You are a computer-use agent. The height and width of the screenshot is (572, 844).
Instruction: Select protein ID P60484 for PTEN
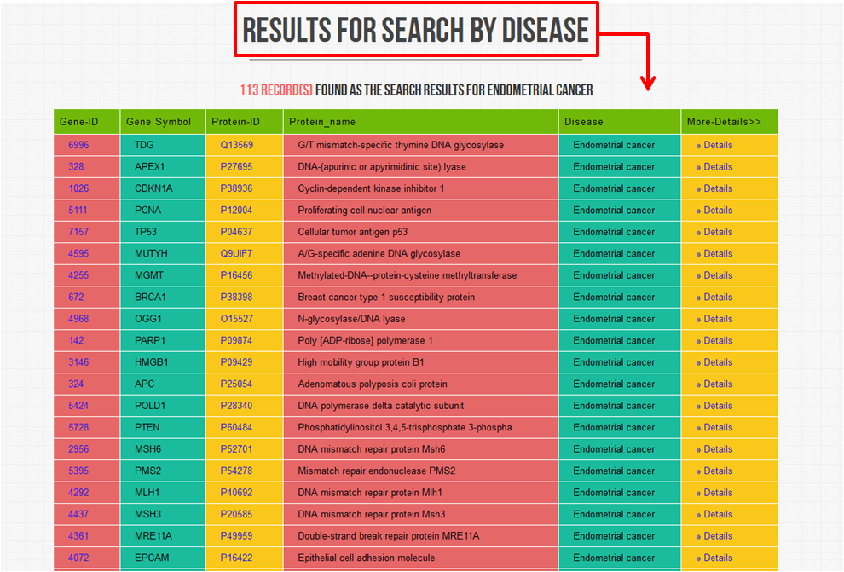point(236,428)
